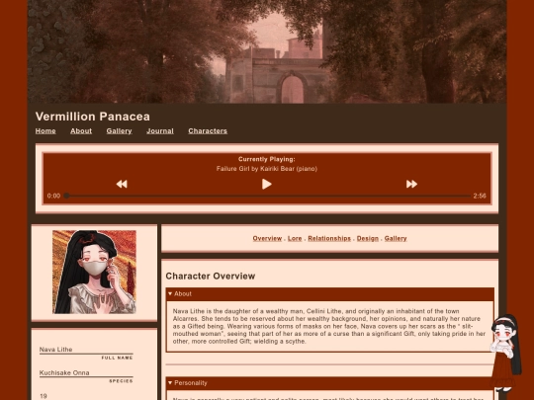
Task: Play the song Failure Girl
Action: 267,184
